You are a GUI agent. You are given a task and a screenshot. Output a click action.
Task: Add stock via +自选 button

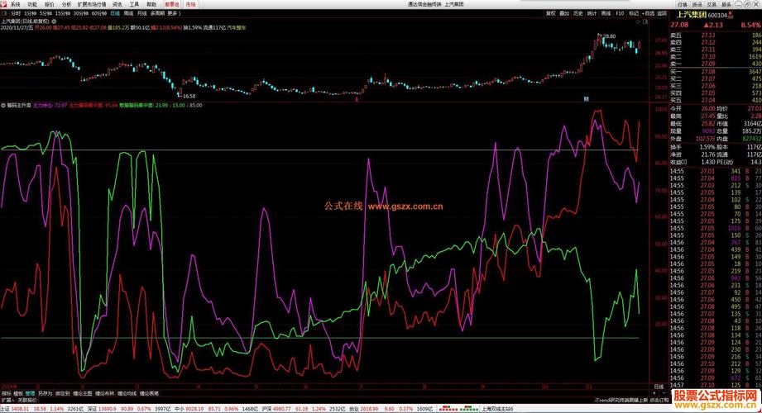[649, 13]
